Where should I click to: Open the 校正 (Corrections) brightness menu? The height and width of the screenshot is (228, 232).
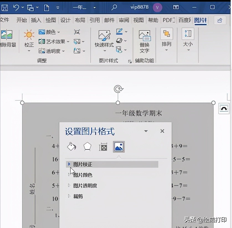(29, 39)
